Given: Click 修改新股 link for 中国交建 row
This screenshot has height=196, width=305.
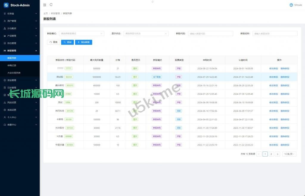Looking at the screenshot, I should click(x=273, y=145).
